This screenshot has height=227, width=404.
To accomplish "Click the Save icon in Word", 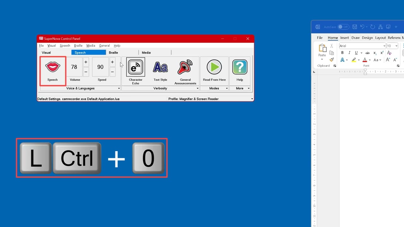I will 355,27.
